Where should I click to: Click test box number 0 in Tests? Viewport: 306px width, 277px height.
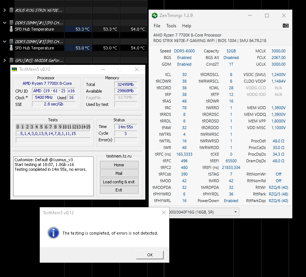(18, 127)
